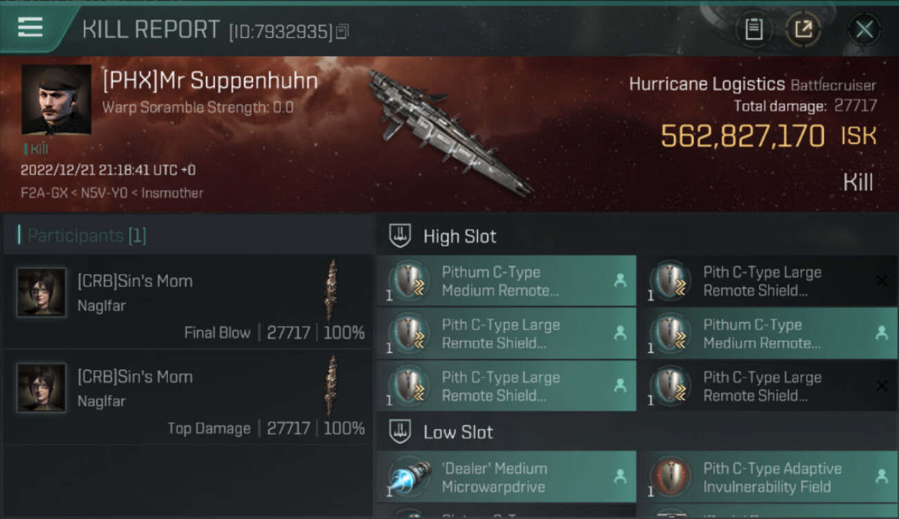The width and height of the screenshot is (899, 519).
Task: Click the [PHX]Mr Suppenhuhn pilot name
Action: [210, 81]
